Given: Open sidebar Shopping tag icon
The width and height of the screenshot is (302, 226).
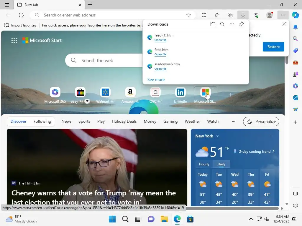Looking at the screenshot, I should click(x=295, y=51).
